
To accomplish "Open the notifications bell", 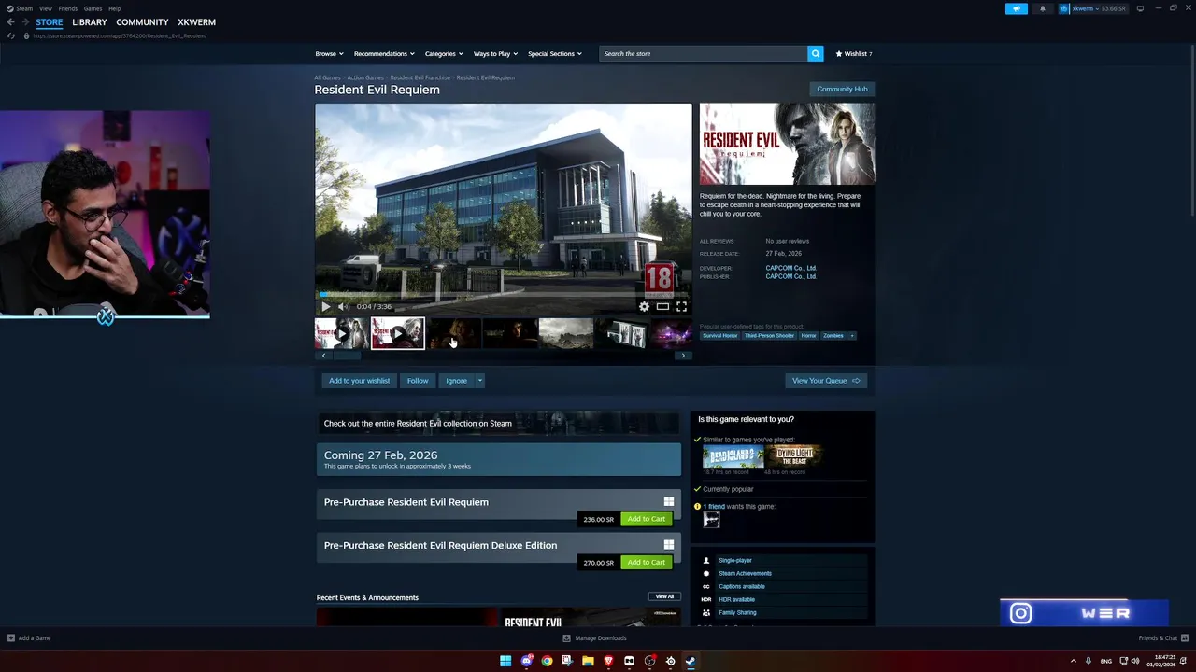I will coord(1043,8).
